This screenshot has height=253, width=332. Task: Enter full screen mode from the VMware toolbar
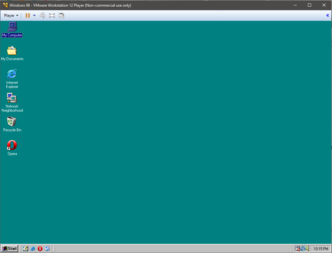tap(52, 15)
